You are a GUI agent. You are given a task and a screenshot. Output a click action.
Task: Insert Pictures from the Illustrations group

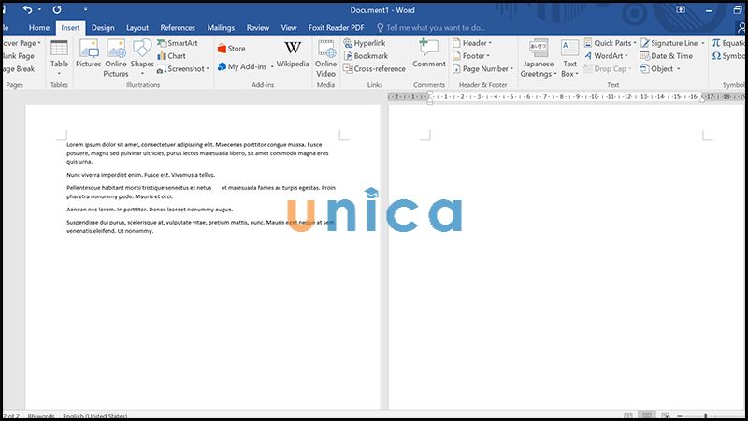(x=88, y=54)
